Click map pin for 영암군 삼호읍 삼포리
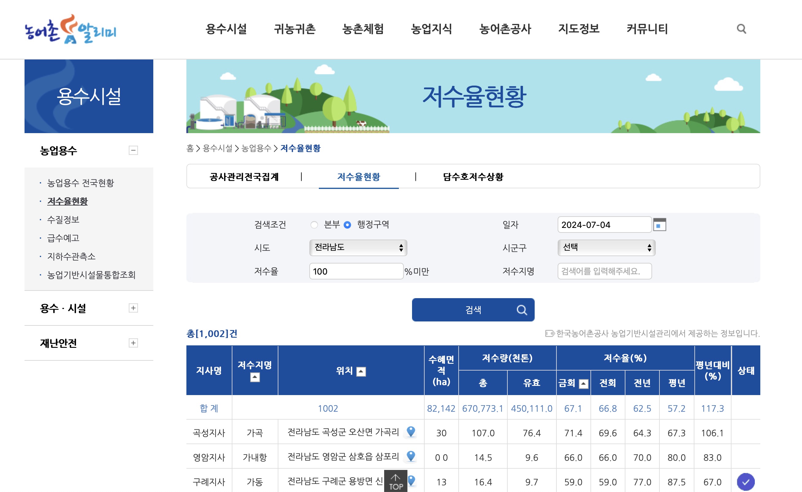 [411, 456]
